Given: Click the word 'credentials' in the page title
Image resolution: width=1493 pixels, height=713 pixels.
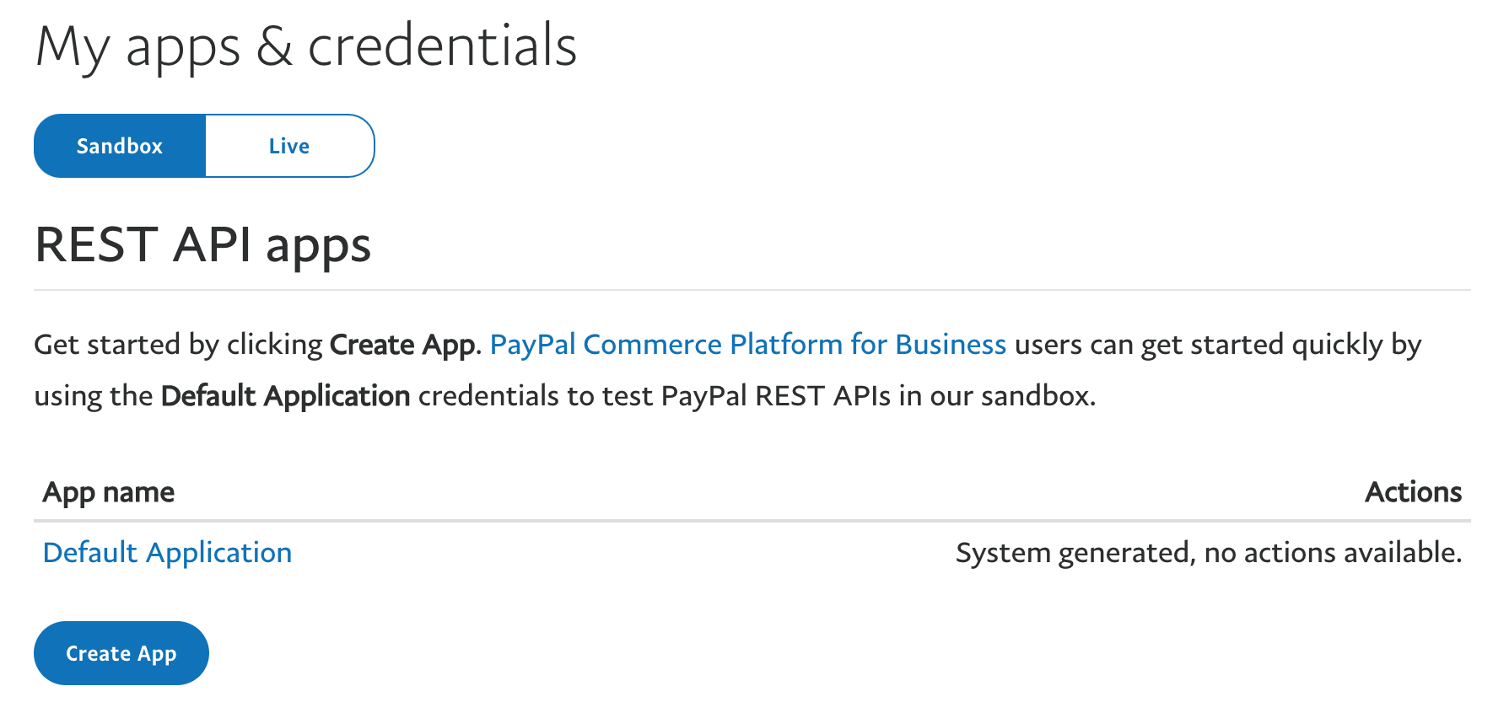Looking at the screenshot, I should point(443,46).
